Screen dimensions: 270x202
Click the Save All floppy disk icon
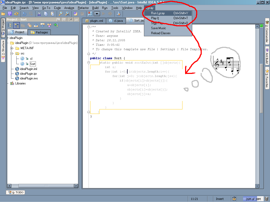[10, 14]
